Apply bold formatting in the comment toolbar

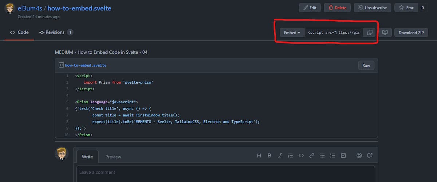click(x=269, y=156)
